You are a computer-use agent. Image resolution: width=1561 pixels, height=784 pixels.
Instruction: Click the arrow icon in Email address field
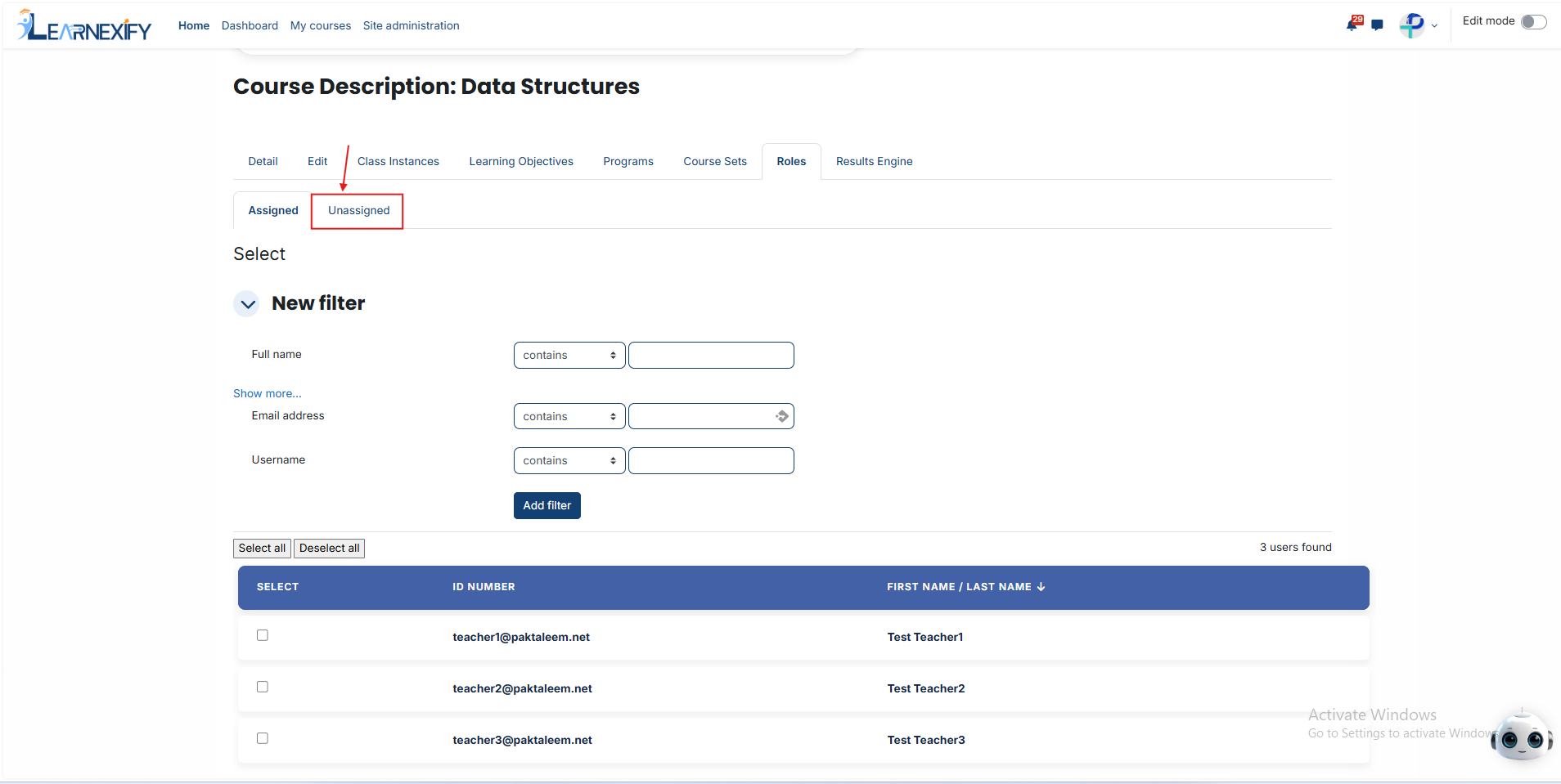pyautogui.click(x=782, y=416)
